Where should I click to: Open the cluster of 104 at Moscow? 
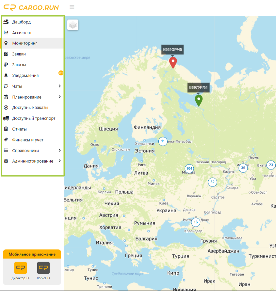[x=189, y=169]
